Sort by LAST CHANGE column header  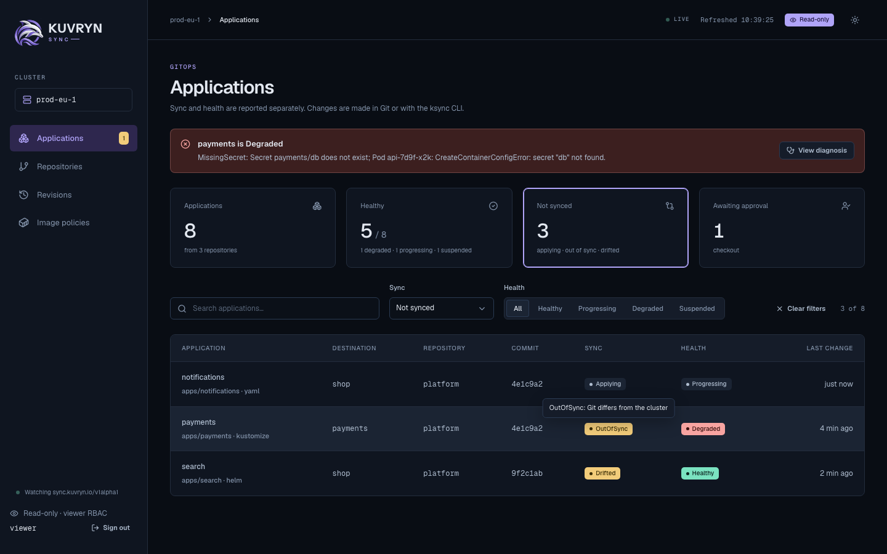tap(830, 348)
